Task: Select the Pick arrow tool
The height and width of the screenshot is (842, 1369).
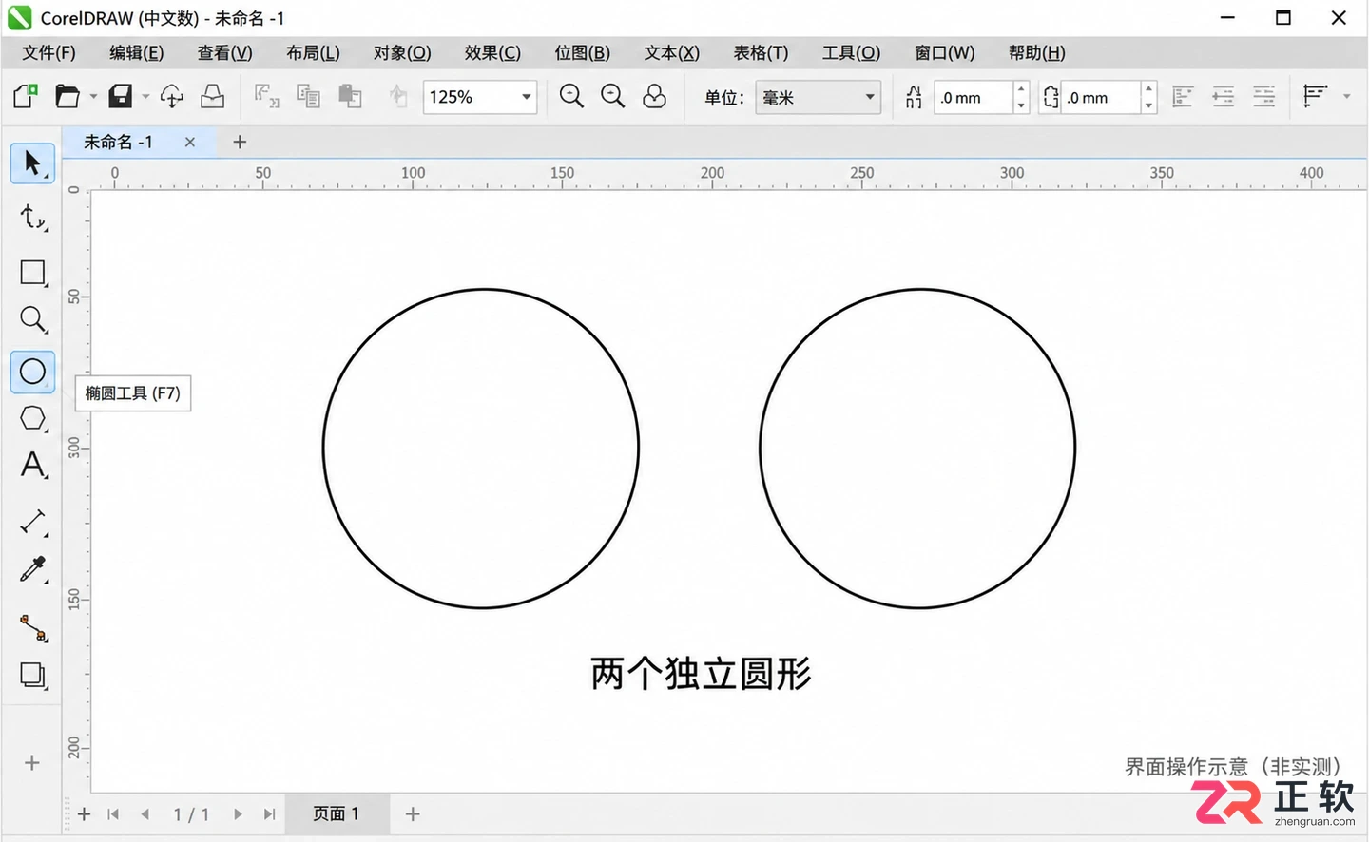Action: (32, 163)
